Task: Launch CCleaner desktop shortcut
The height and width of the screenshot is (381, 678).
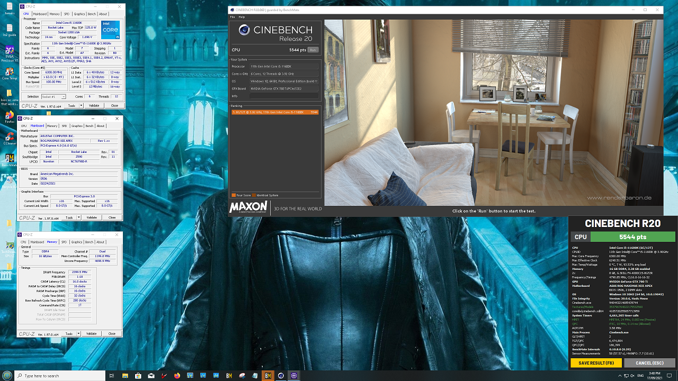Action: [x=9, y=139]
